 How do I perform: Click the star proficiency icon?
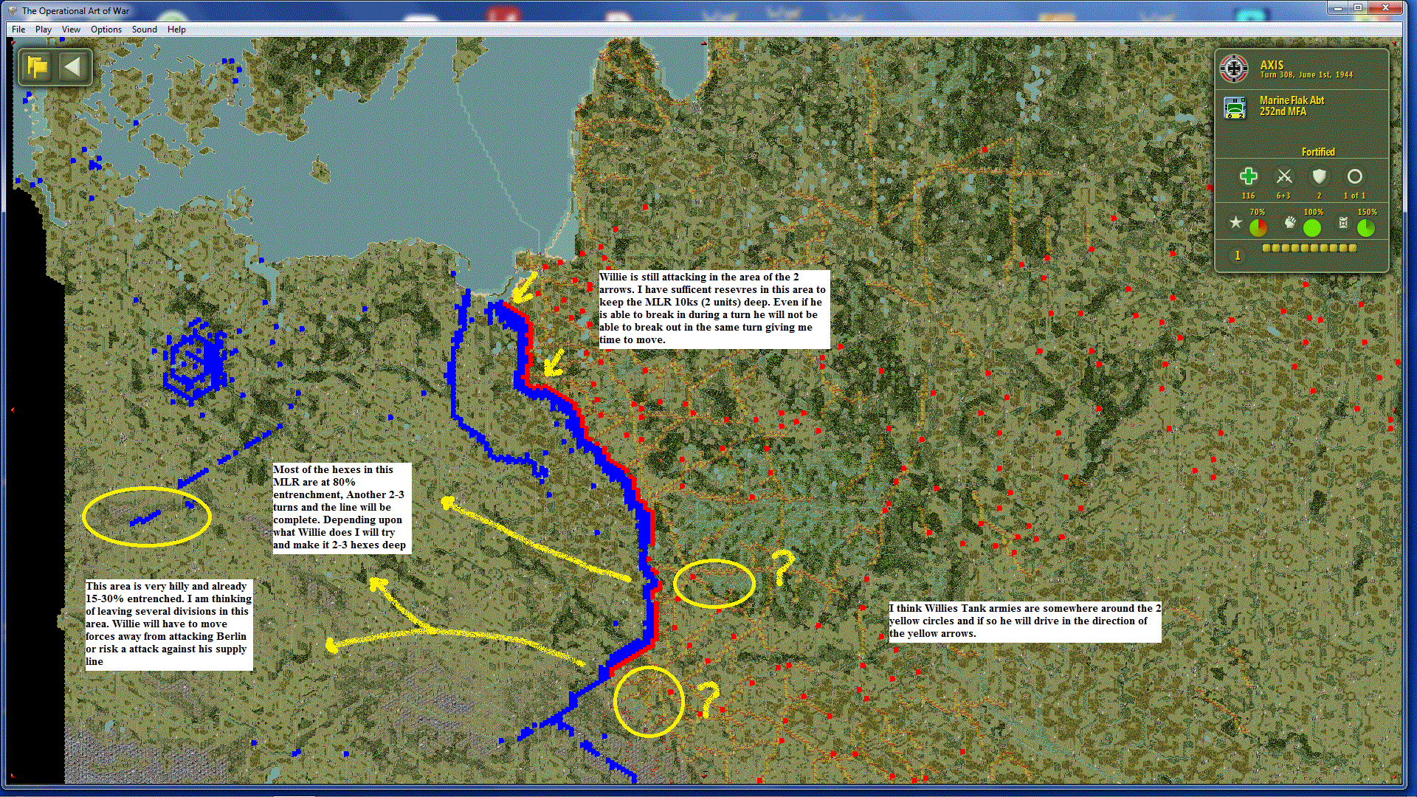1235,222
